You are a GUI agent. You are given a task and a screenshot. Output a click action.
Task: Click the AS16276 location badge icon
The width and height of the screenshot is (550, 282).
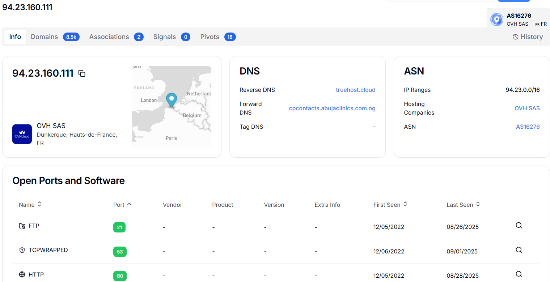(497, 20)
